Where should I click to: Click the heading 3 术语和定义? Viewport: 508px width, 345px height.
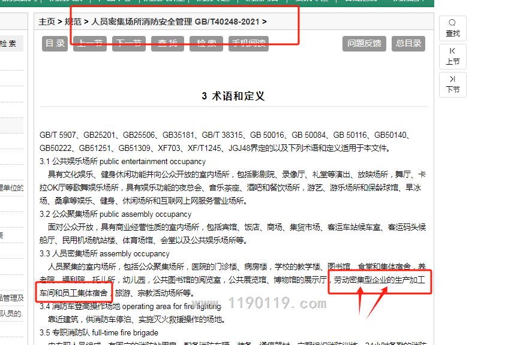click(233, 96)
